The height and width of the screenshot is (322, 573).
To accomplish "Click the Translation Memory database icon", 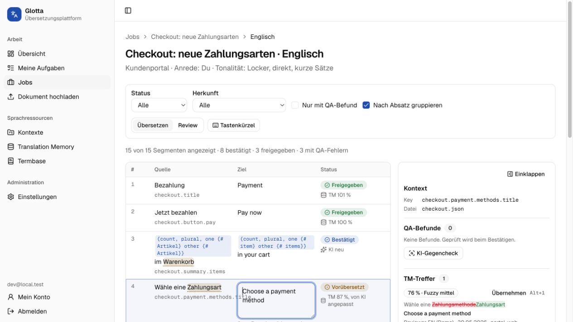I will [11, 147].
